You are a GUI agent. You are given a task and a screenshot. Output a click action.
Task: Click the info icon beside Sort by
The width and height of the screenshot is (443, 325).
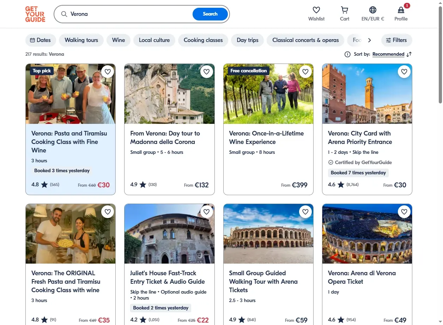click(x=347, y=54)
